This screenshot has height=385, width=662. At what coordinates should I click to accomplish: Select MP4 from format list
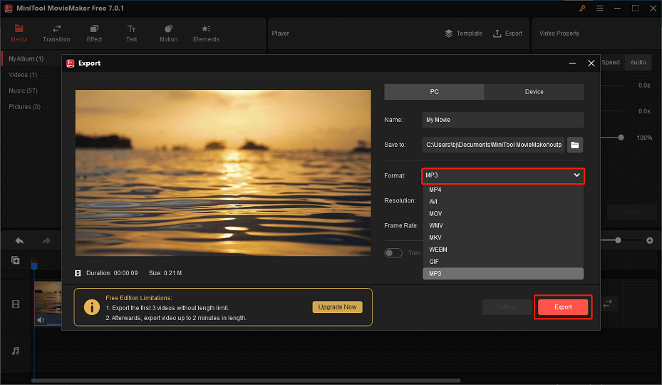[503, 190]
